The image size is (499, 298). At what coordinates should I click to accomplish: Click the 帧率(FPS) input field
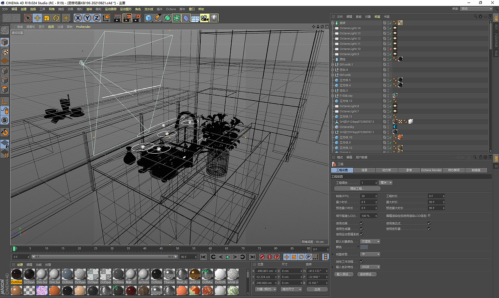368,196
